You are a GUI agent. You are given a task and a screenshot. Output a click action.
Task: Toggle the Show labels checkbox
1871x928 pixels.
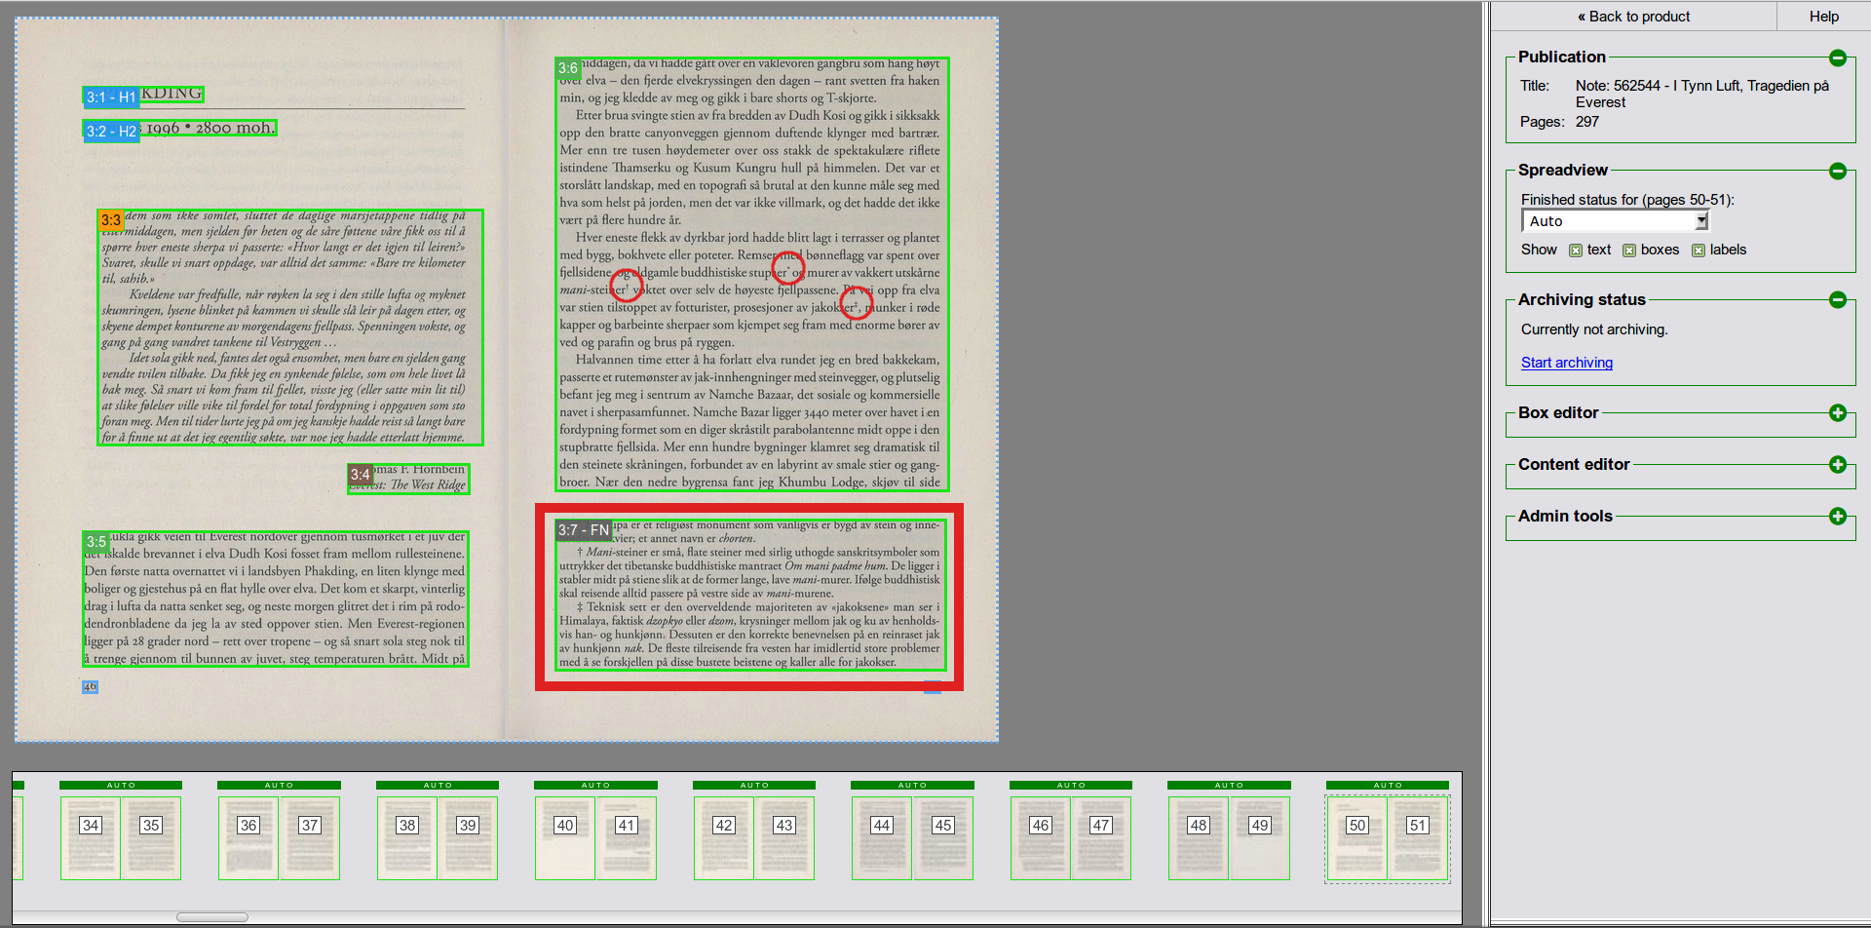1698,251
